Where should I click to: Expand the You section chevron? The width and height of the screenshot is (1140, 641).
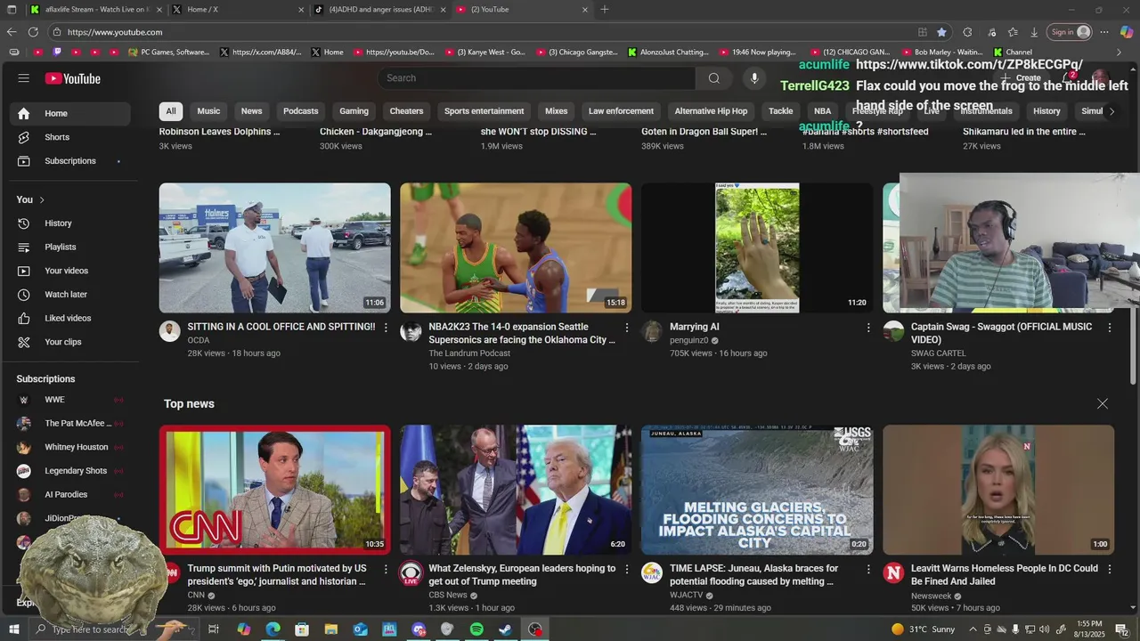tap(42, 199)
